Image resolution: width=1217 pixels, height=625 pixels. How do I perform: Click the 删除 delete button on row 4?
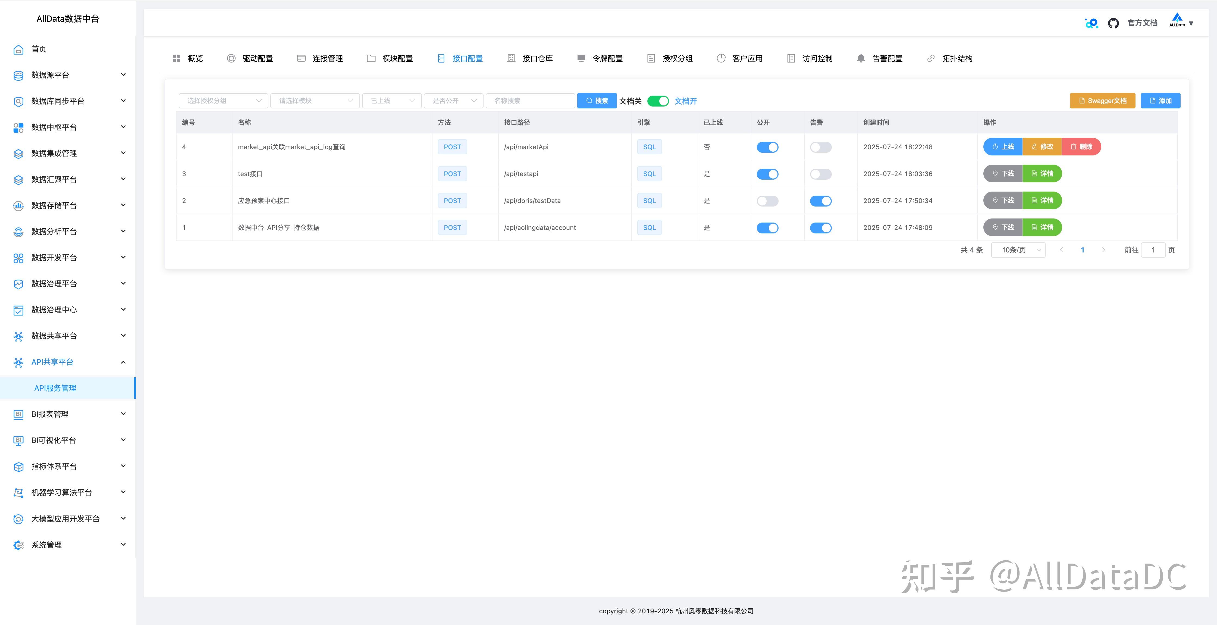pos(1081,146)
